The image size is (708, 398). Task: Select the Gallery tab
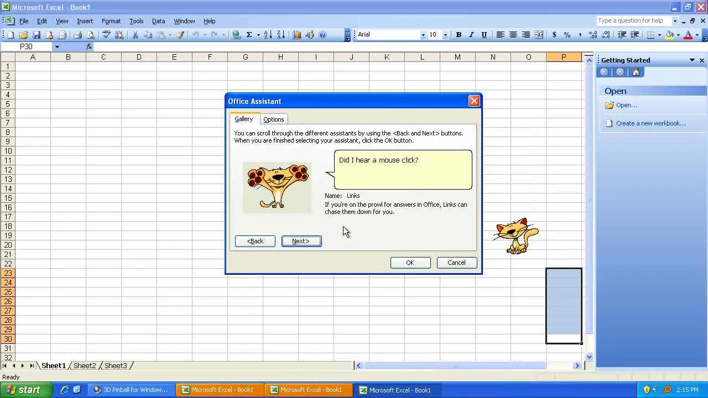pyautogui.click(x=243, y=119)
